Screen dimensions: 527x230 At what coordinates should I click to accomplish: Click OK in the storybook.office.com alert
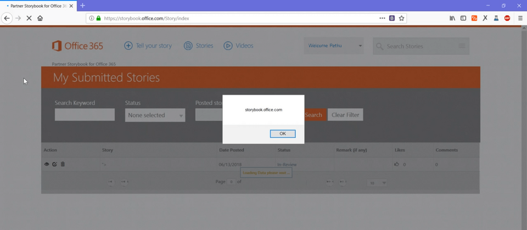coord(283,133)
